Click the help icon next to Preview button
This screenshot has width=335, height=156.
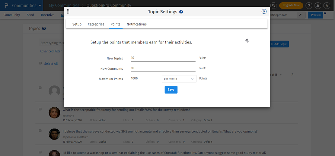pos(325,13)
